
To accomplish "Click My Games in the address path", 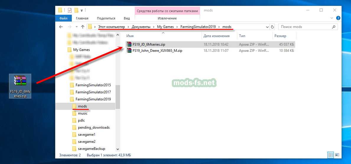I will pos(165,27).
